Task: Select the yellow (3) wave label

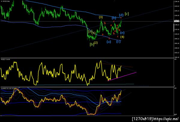Action: pos(101,17)
